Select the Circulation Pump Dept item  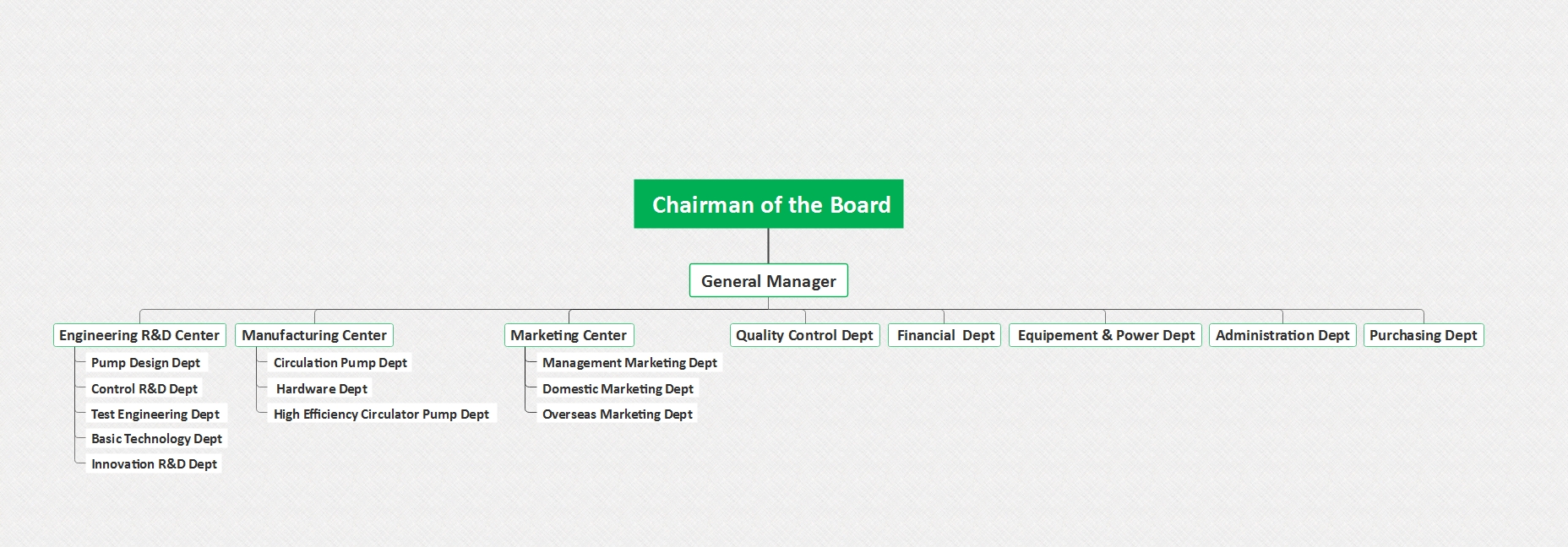[x=340, y=362]
